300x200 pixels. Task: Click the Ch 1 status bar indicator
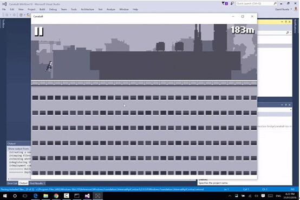point(265,189)
